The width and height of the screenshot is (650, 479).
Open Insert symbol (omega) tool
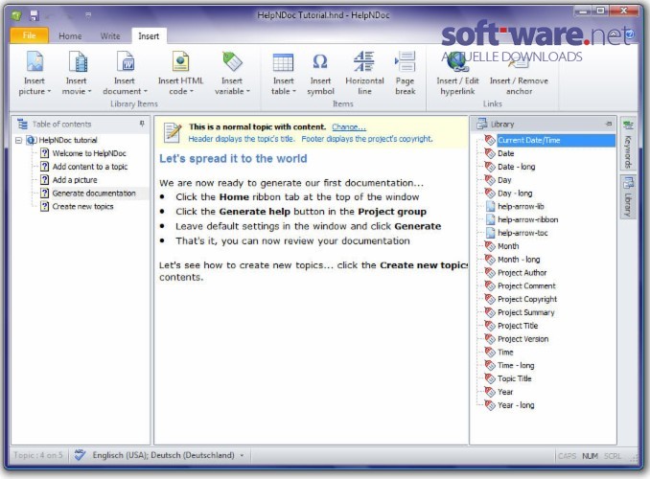coord(320,73)
